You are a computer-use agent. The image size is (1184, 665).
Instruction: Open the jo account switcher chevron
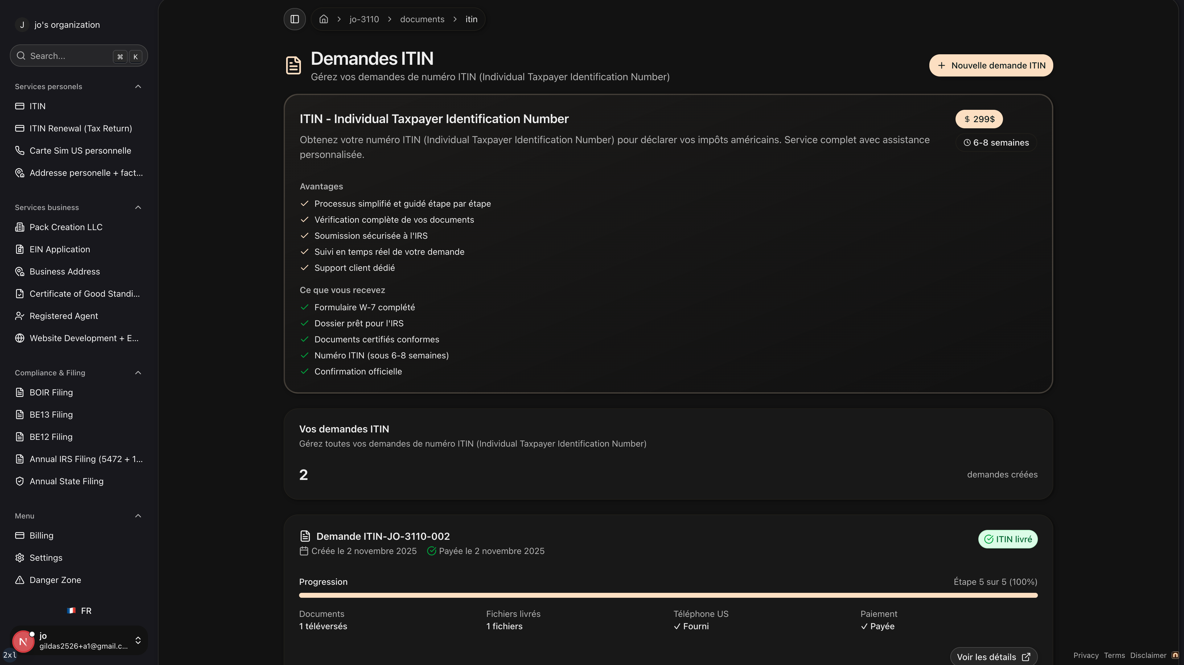point(138,640)
